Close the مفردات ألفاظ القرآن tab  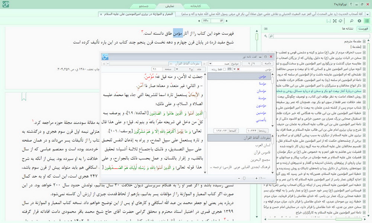171,64
